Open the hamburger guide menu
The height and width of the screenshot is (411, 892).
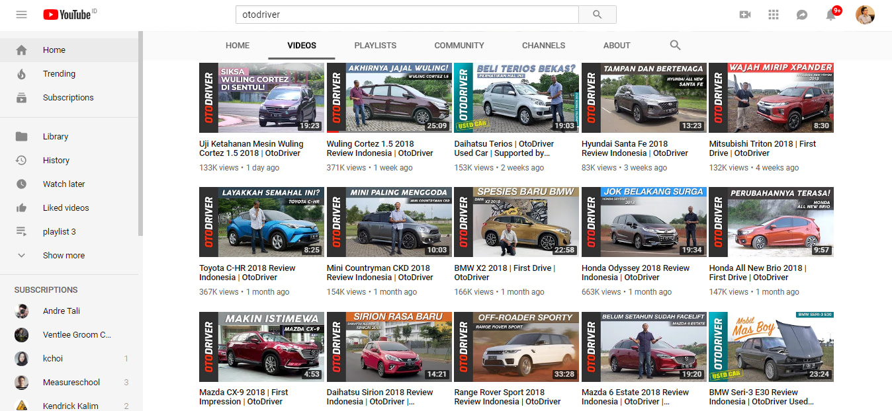22,15
